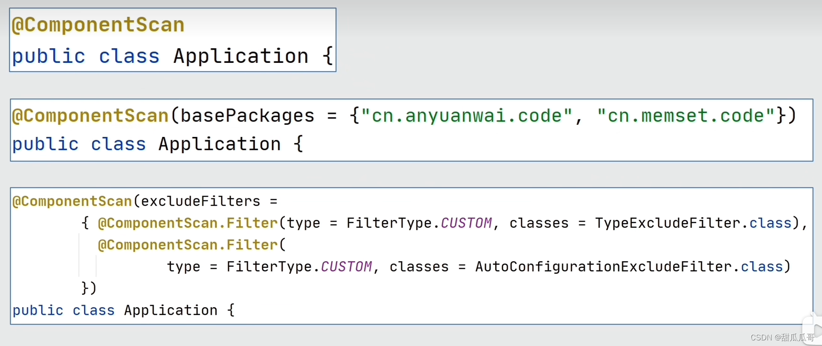Click "Application" class name below basePackages annotation
Image resolution: width=822 pixels, height=346 pixels.
click(220, 144)
